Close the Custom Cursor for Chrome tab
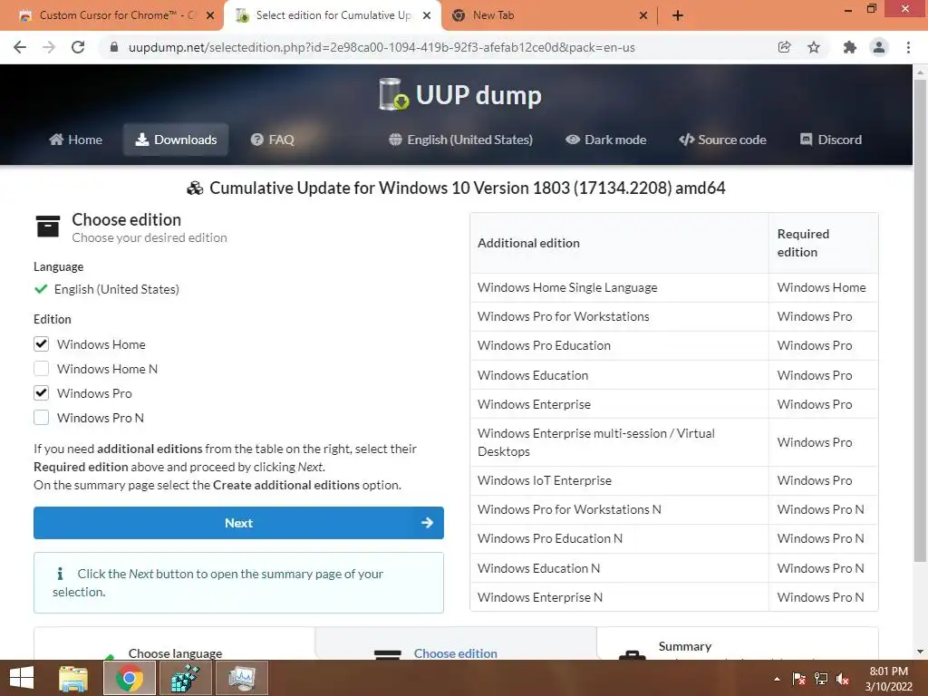928x696 pixels. [210, 15]
